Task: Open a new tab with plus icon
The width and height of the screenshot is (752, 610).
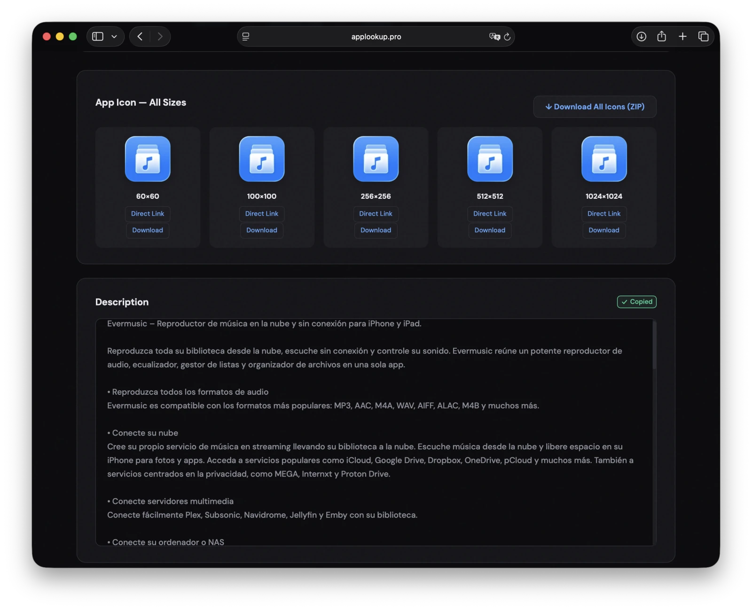Action: [682, 37]
